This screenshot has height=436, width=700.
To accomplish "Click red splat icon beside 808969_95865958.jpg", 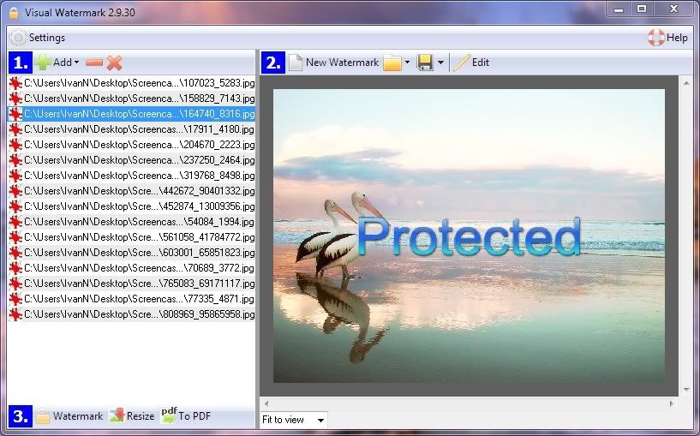I will click(x=15, y=314).
